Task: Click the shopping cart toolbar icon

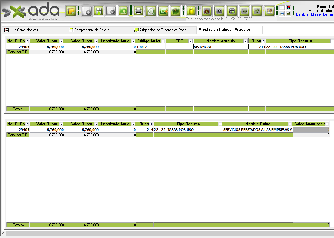Action: (244, 11)
